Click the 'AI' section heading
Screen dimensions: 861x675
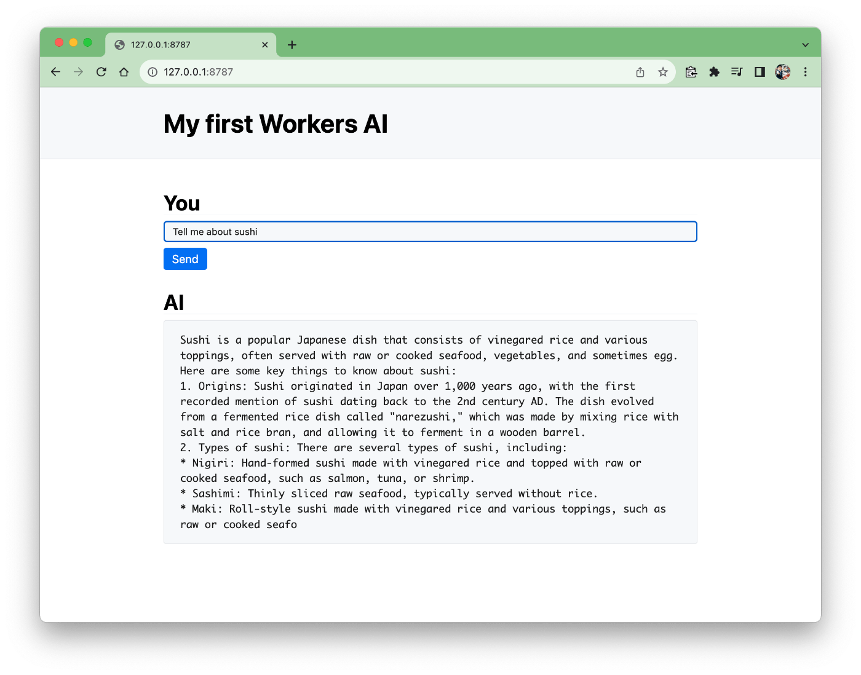pyautogui.click(x=174, y=302)
